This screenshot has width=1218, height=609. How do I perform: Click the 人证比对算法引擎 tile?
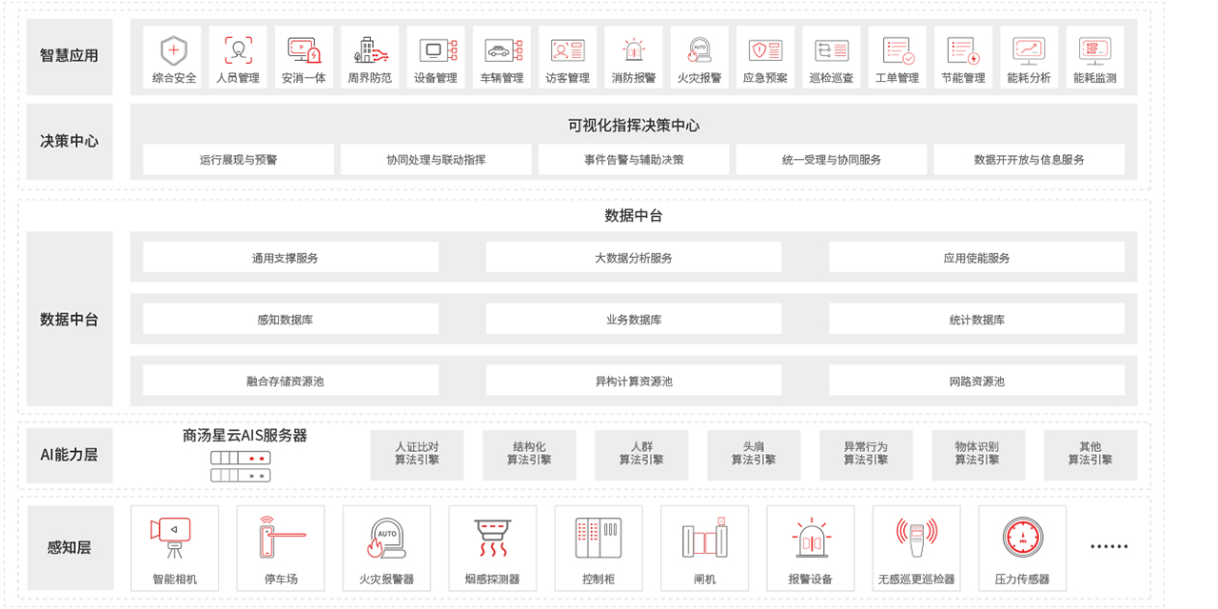point(417,454)
